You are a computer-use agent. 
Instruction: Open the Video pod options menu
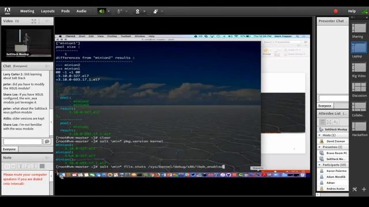48,21
